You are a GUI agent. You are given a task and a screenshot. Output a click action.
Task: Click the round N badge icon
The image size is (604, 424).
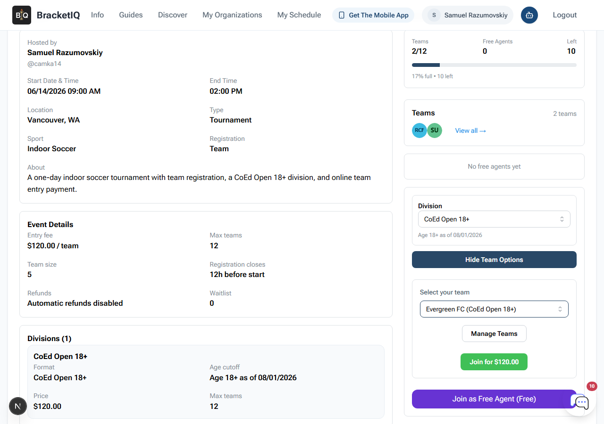(x=18, y=406)
